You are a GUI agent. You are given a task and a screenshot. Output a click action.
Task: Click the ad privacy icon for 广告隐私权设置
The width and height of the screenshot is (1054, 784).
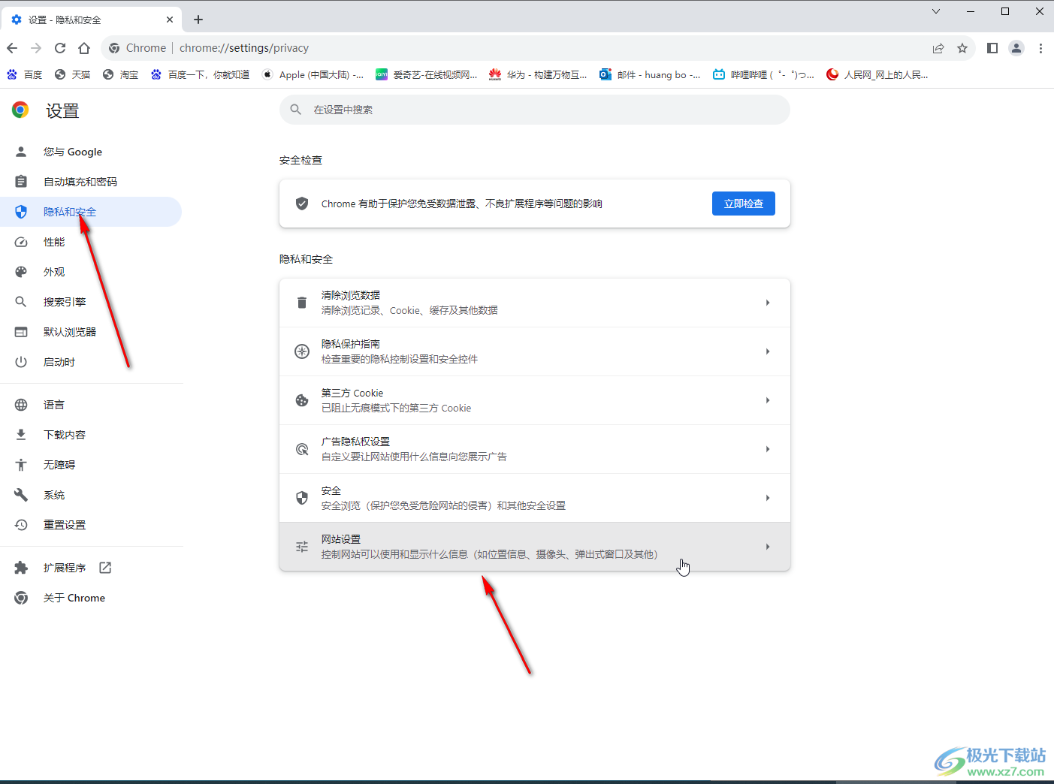coord(302,449)
